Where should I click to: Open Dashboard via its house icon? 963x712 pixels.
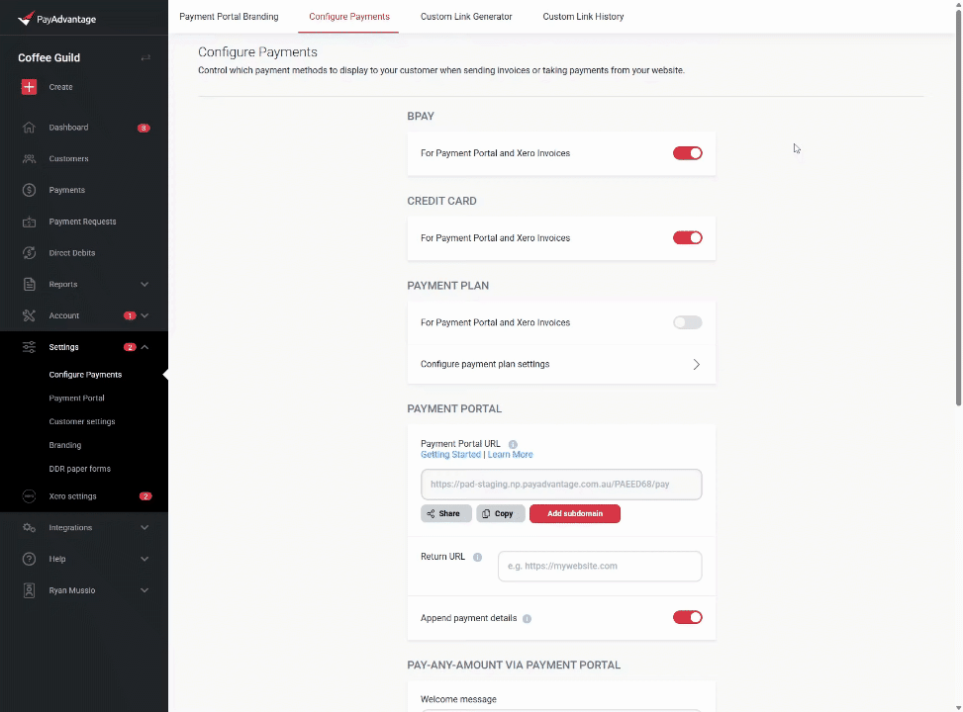pos(29,128)
